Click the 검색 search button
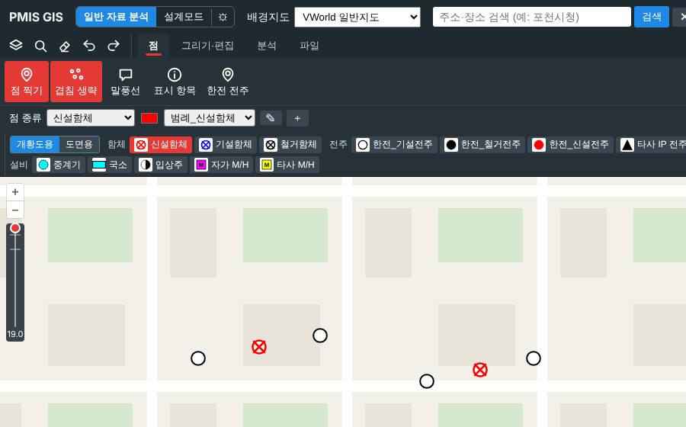Viewport: 686px width, 427px height. [x=652, y=17]
